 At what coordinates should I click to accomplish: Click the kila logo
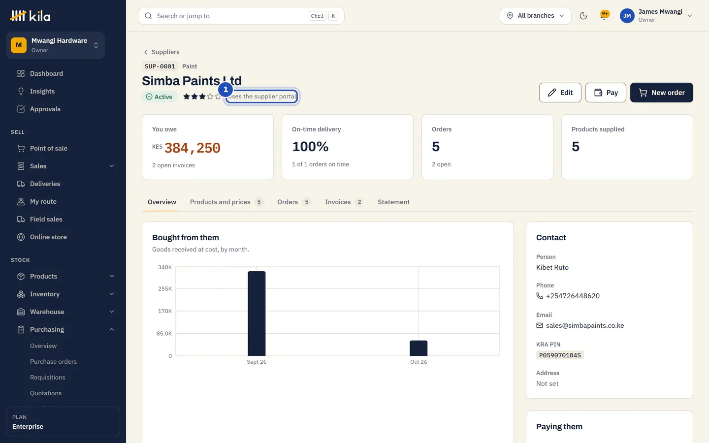(x=31, y=16)
